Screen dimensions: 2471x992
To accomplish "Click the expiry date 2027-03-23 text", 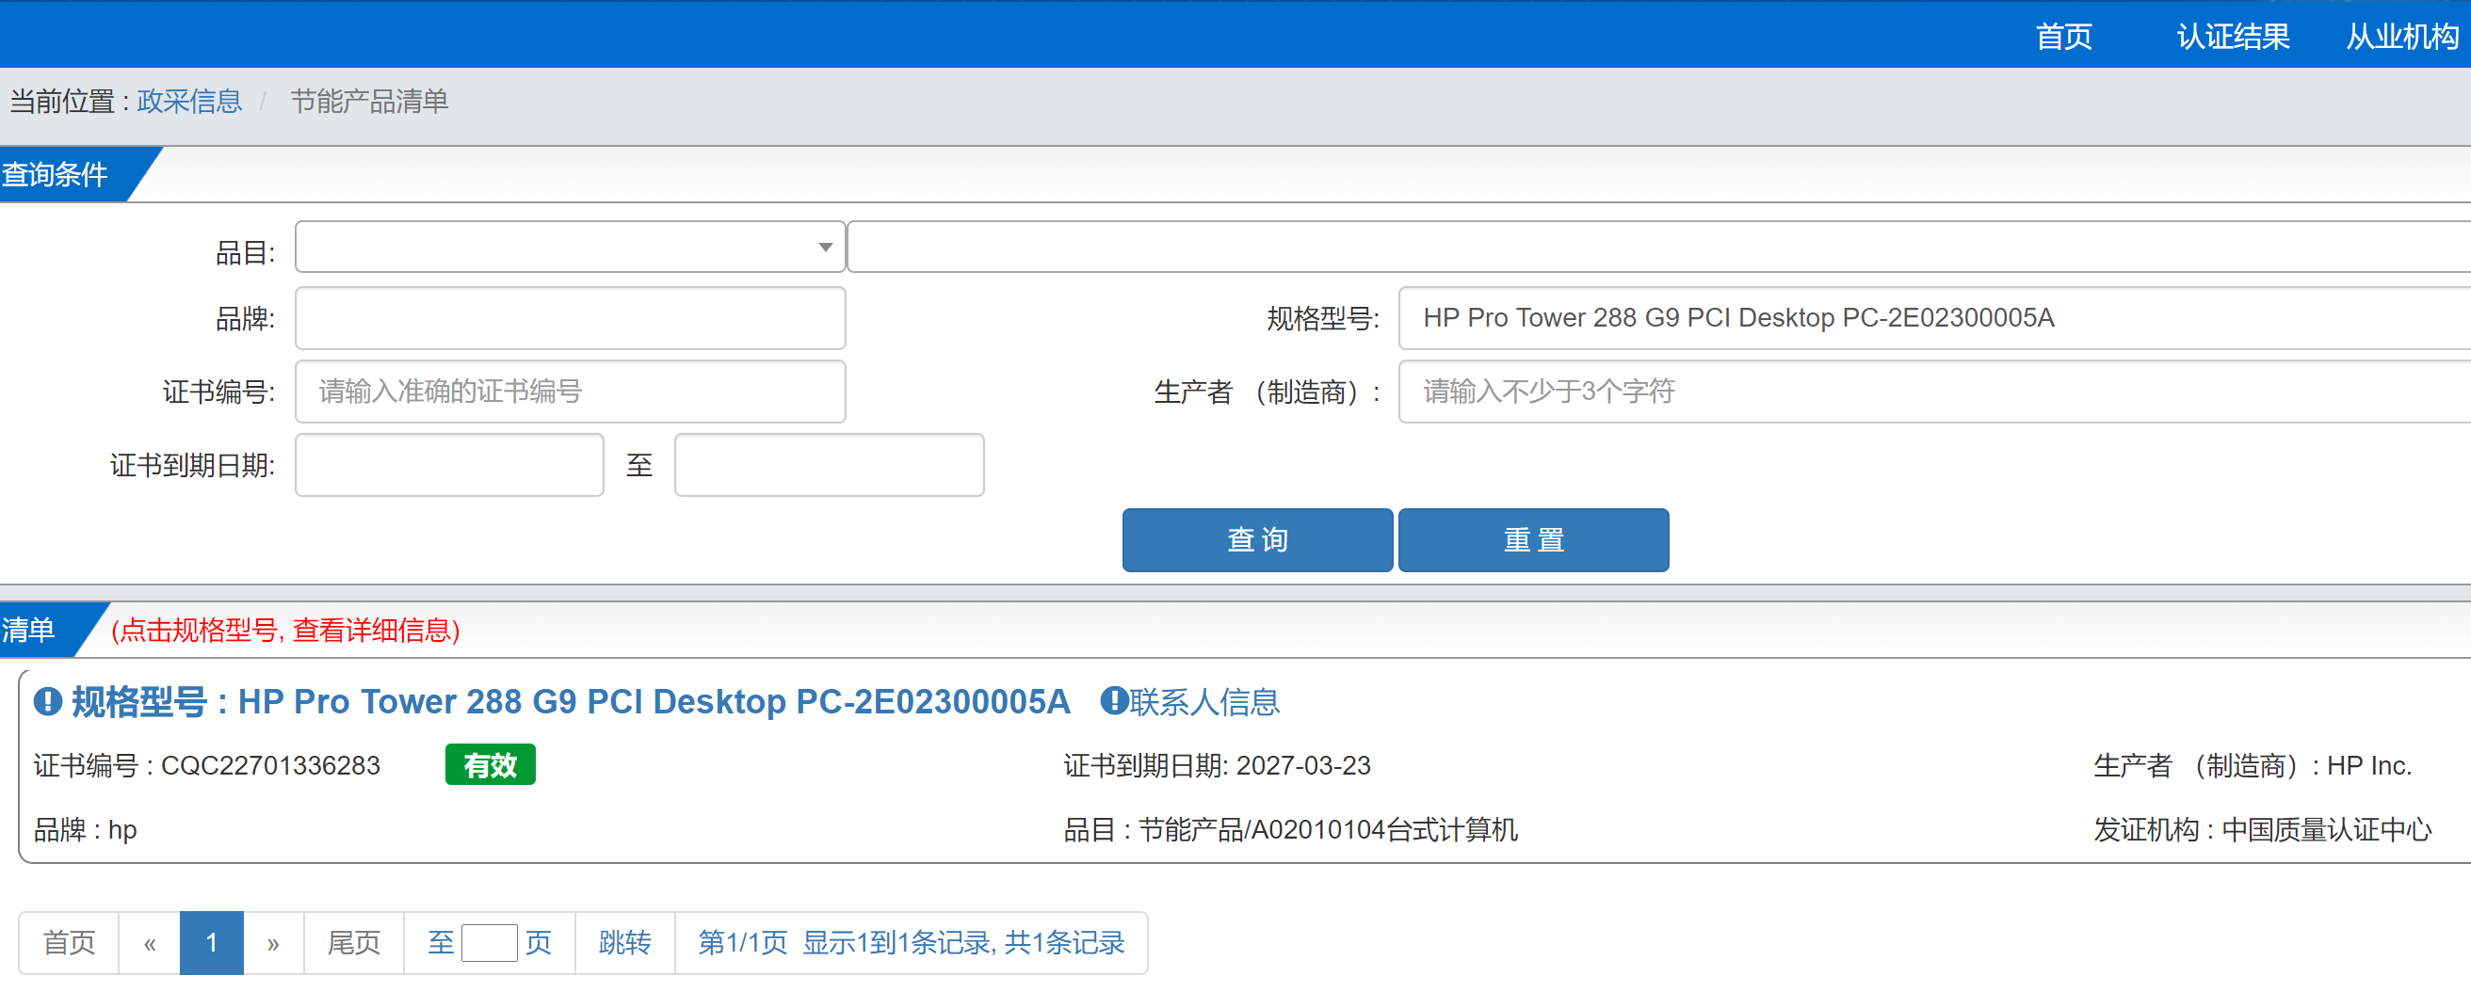I will click(x=1302, y=766).
